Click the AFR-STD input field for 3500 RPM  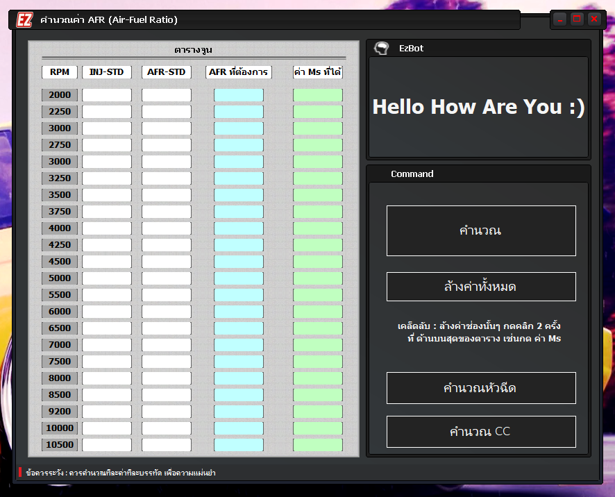(166, 194)
